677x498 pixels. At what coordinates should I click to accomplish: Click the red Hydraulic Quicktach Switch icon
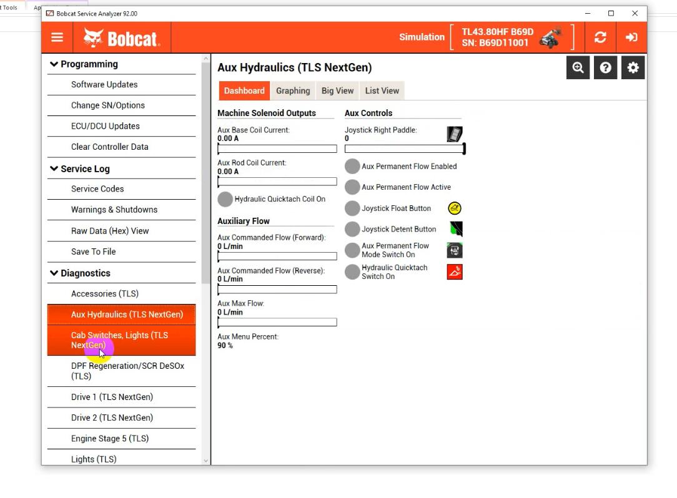tap(455, 272)
